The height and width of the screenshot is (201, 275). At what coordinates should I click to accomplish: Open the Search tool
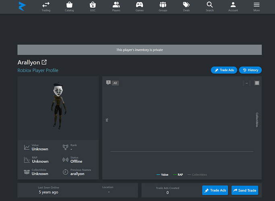point(210,7)
